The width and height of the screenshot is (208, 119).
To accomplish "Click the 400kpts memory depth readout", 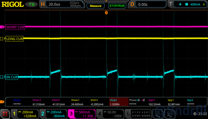I will pyautogui.click(x=75, y=6).
